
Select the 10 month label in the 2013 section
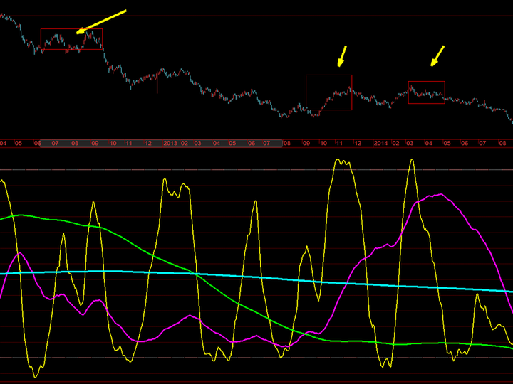(x=323, y=144)
